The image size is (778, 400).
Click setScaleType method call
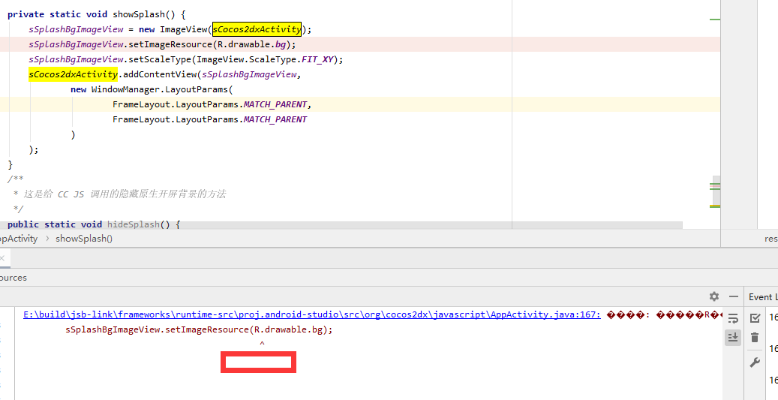coord(161,59)
